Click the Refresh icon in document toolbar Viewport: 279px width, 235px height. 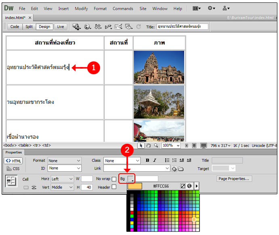point(138,27)
